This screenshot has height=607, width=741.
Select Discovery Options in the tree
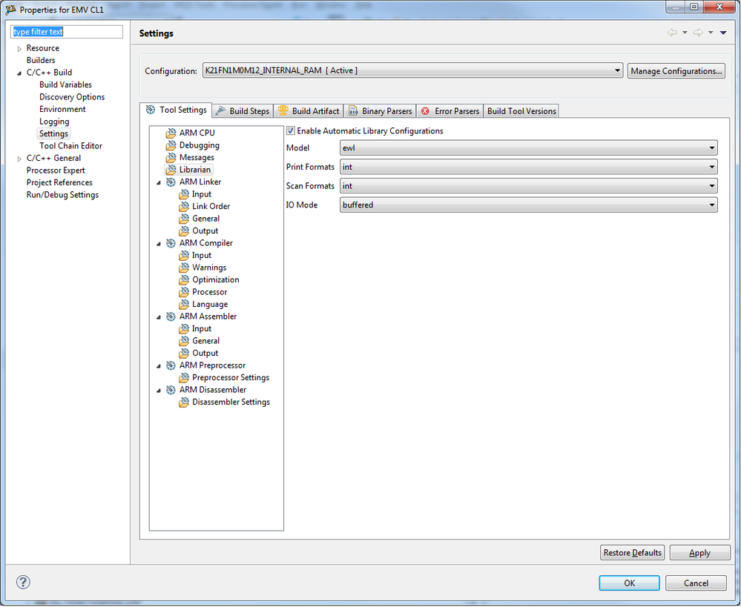[x=72, y=97]
